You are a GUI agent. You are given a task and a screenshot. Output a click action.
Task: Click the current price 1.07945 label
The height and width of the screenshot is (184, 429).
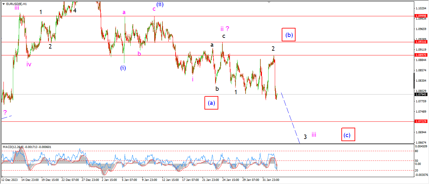click(x=421, y=94)
